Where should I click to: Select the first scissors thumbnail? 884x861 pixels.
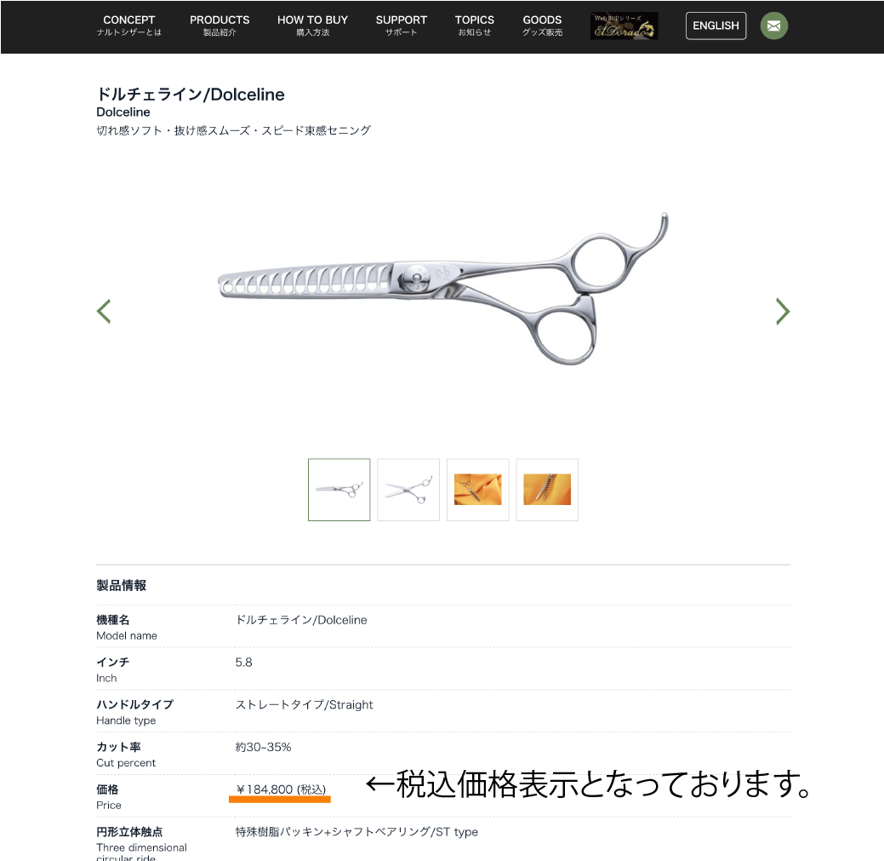click(x=339, y=490)
